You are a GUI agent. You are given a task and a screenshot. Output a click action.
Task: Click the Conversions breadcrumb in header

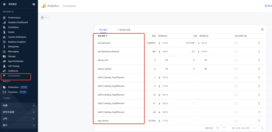click(69, 6)
